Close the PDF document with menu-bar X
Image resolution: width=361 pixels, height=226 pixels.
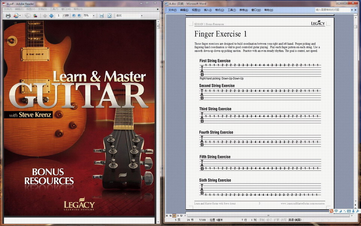(158, 9)
